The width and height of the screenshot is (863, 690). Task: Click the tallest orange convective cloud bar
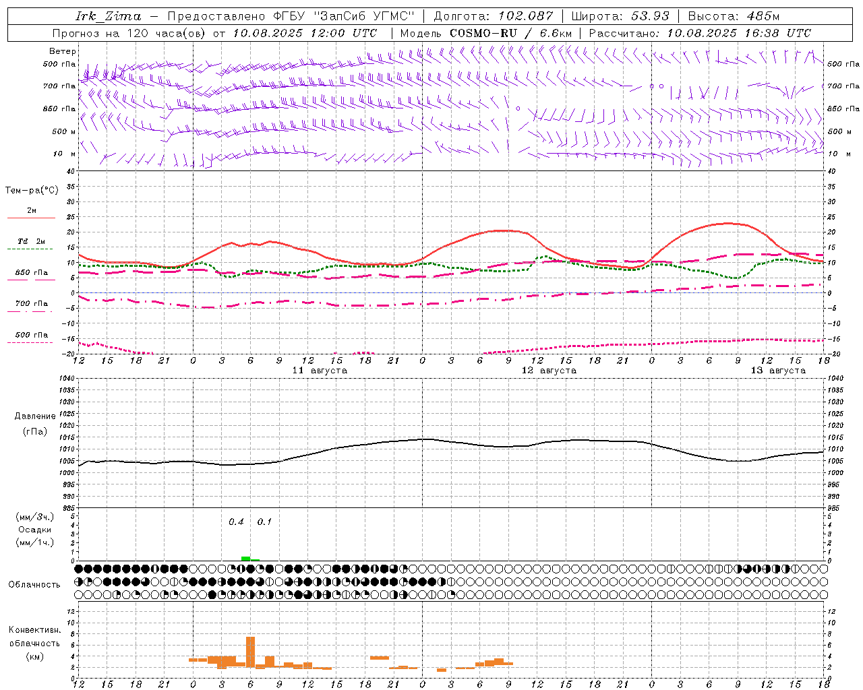(250, 651)
